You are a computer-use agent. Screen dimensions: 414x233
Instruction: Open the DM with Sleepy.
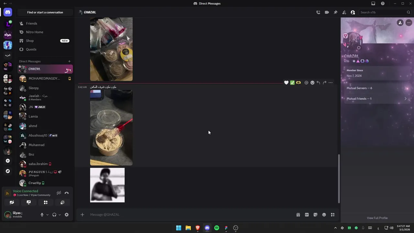click(x=45, y=88)
